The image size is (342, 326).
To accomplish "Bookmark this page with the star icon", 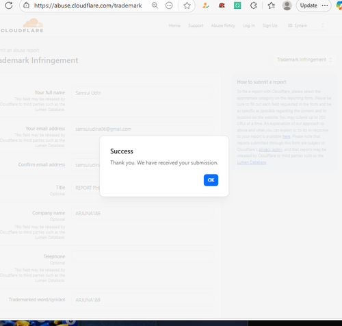I will click(187, 5).
